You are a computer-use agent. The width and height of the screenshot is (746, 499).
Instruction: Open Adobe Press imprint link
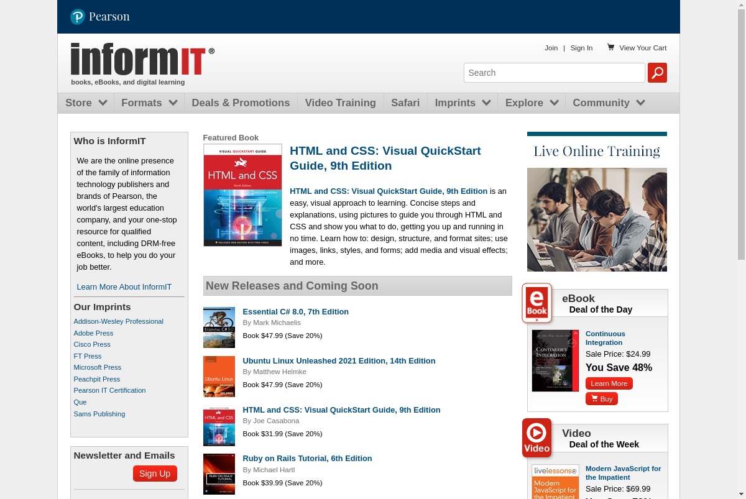click(93, 333)
